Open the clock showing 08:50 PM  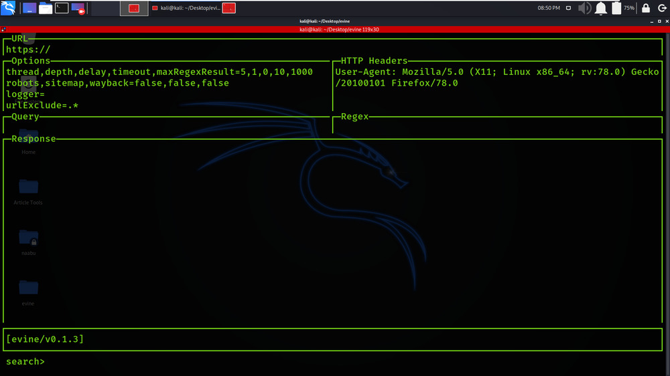click(549, 7)
